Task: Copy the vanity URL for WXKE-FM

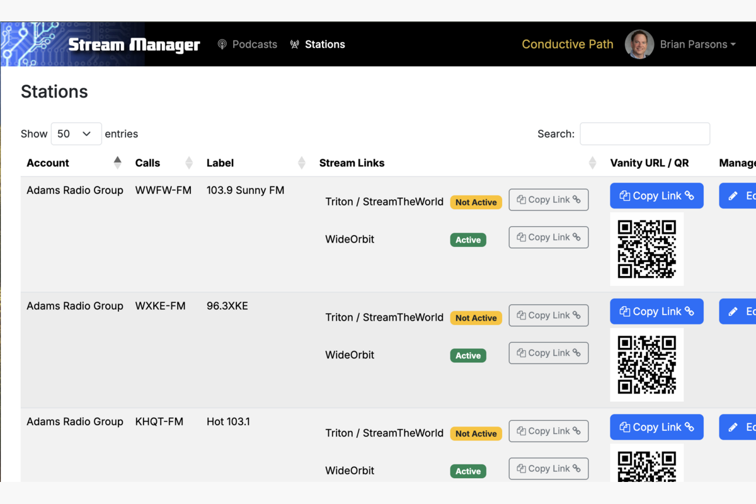Action: pos(656,311)
